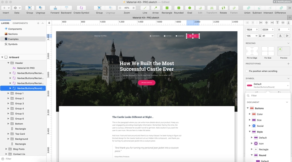Select the Line tool

coord(145,8)
